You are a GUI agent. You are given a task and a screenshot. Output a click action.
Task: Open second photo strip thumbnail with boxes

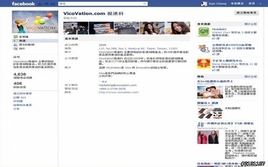pyautogui.click(x=101, y=28)
